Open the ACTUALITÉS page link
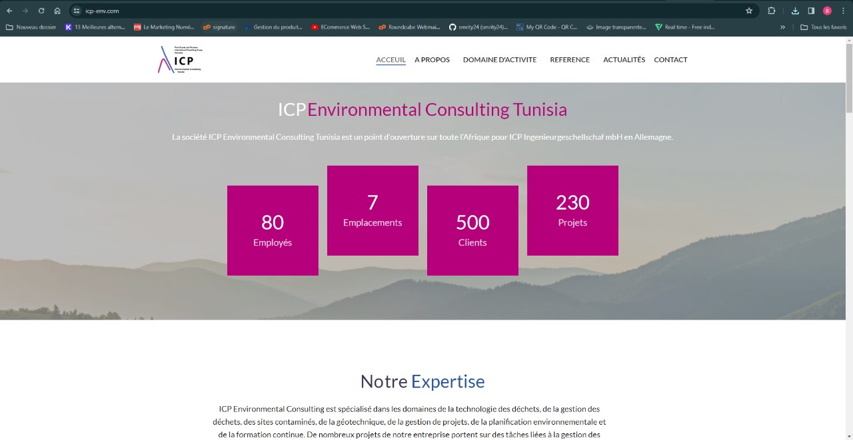 [624, 60]
